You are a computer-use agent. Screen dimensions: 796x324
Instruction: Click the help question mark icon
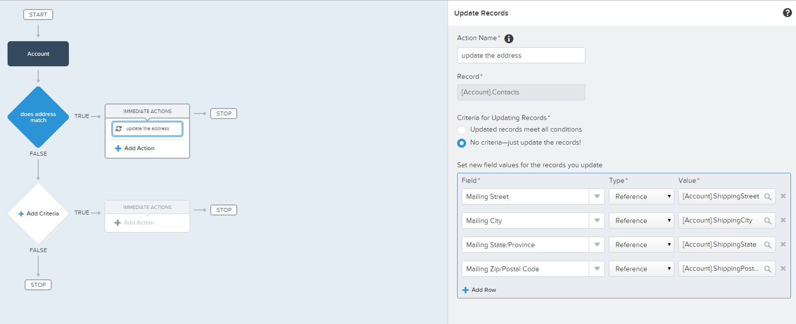click(x=787, y=13)
